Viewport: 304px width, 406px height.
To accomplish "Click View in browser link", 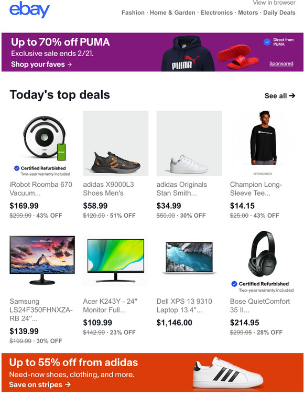I will click(274, 3).
